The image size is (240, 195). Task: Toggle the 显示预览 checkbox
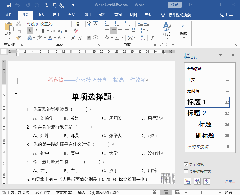click(186, 165)
